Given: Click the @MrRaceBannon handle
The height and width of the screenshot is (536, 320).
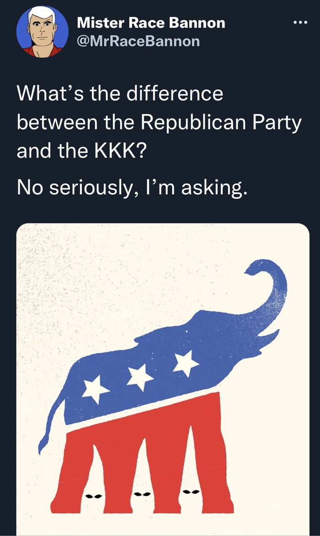Looking at the screenshot, I should [x=139, y=41].
